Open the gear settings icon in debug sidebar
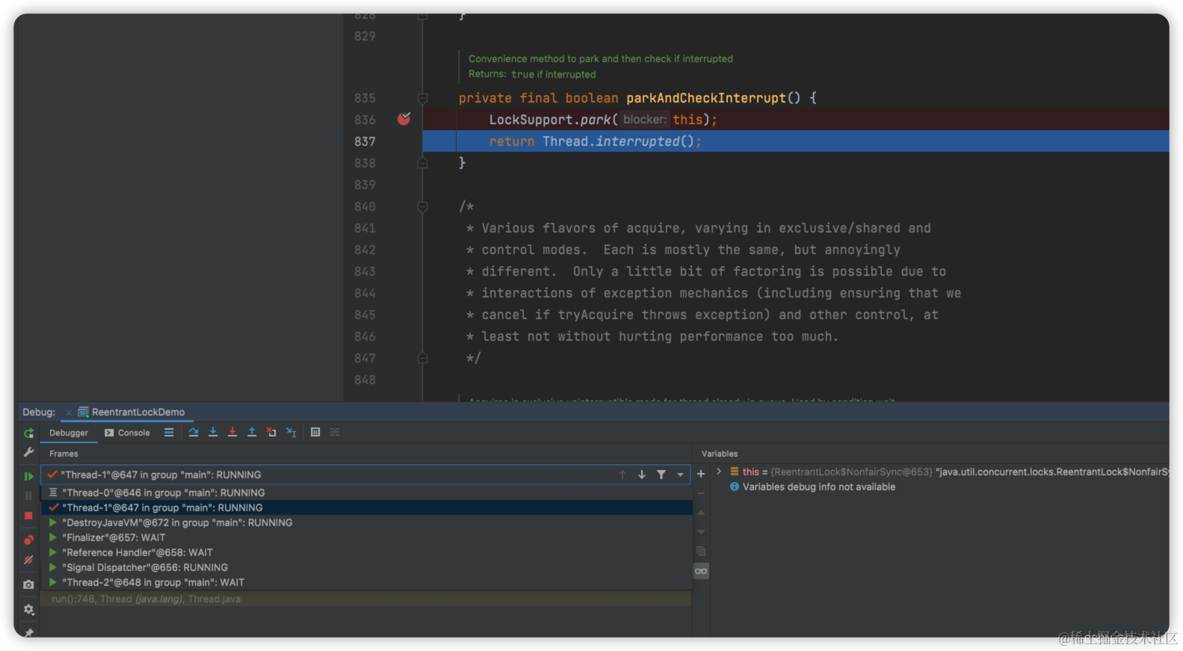Viewport: 1183px width, 651px height. 28,610
